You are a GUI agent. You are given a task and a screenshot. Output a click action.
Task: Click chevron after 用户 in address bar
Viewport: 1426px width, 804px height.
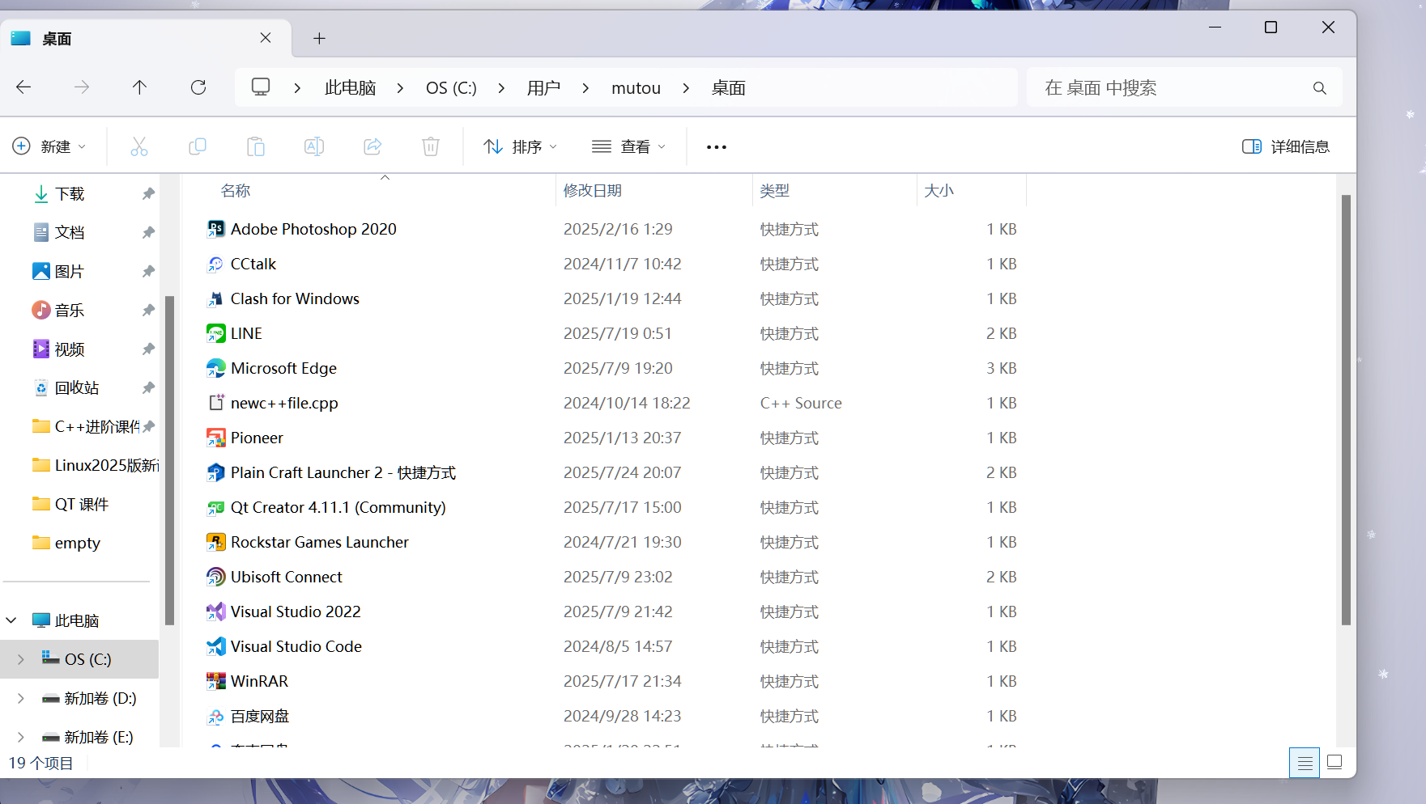pyautogui.click(x=585, y=88)
